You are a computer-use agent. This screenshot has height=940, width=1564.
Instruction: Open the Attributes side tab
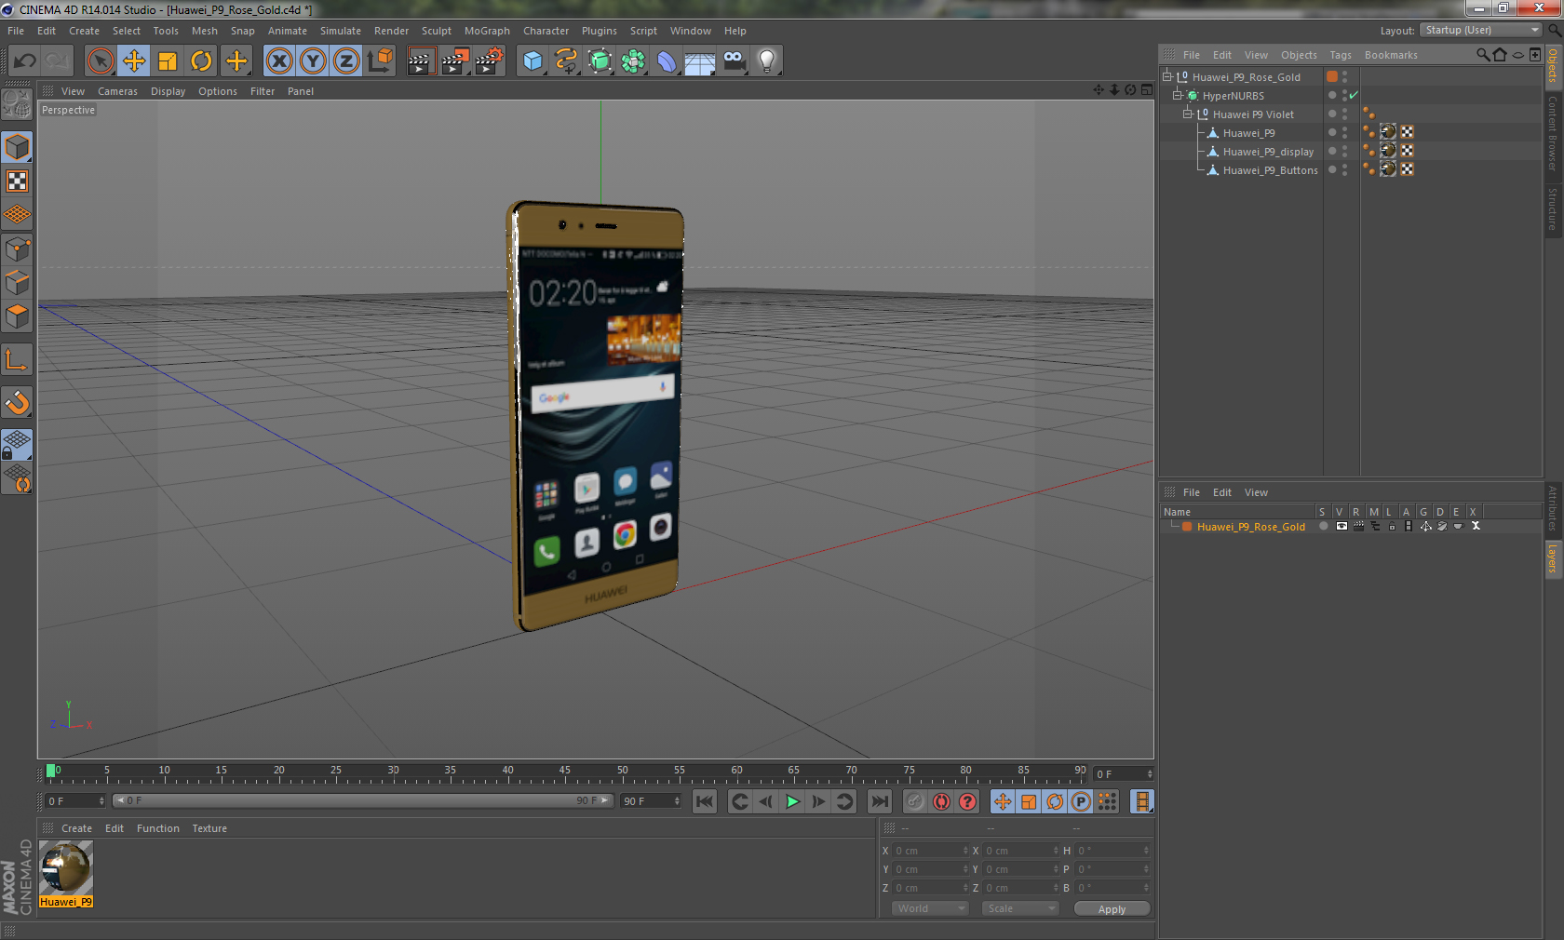pyautogui.click(x=1553, y=508)
